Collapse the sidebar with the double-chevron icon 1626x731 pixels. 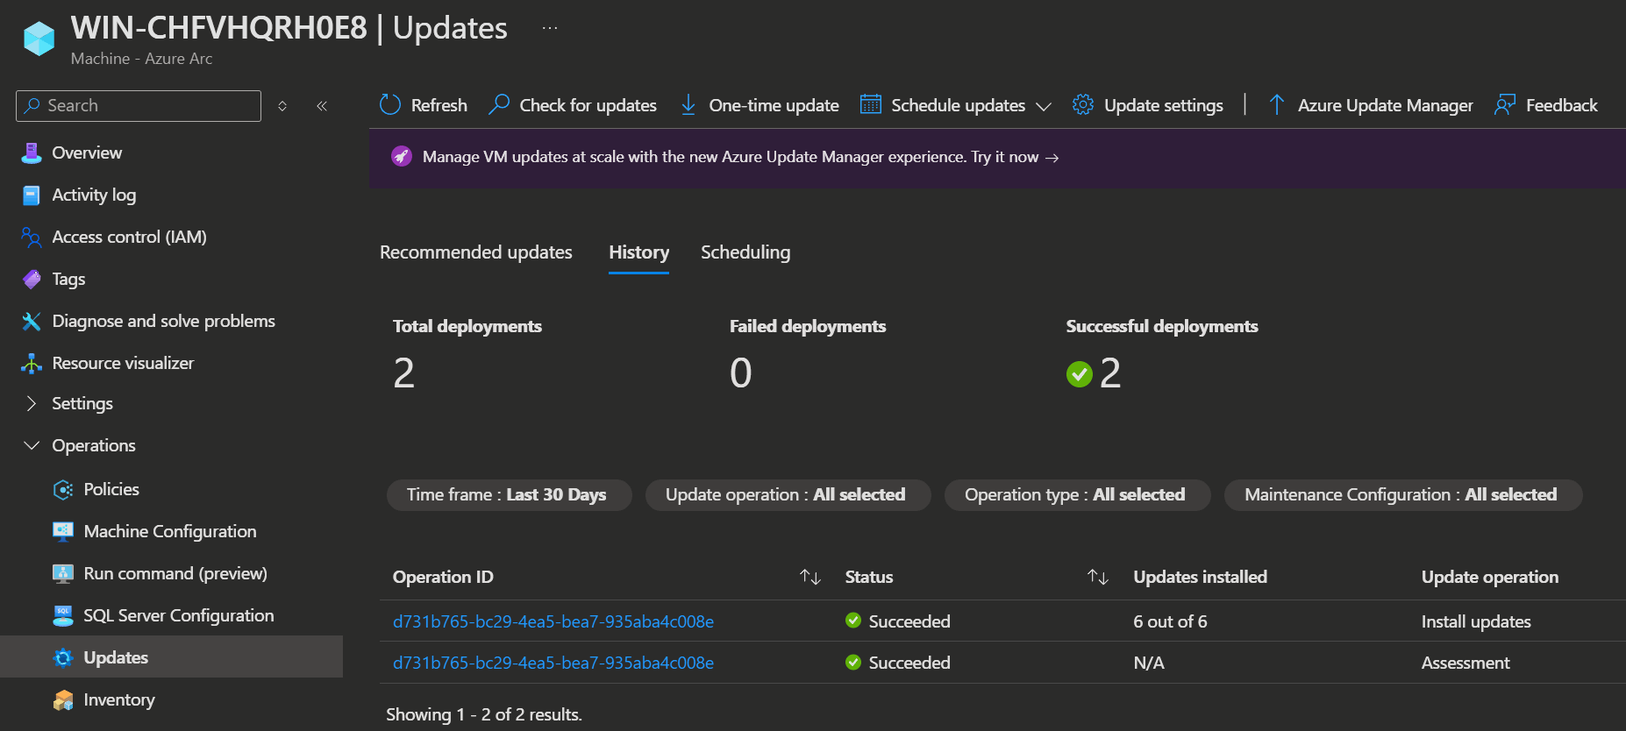point(322,106)
